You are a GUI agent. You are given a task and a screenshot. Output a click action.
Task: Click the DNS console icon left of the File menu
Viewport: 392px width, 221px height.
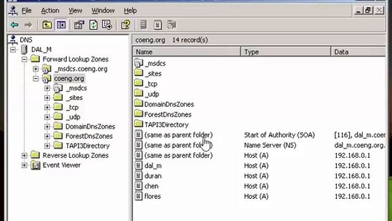[13, 10]
